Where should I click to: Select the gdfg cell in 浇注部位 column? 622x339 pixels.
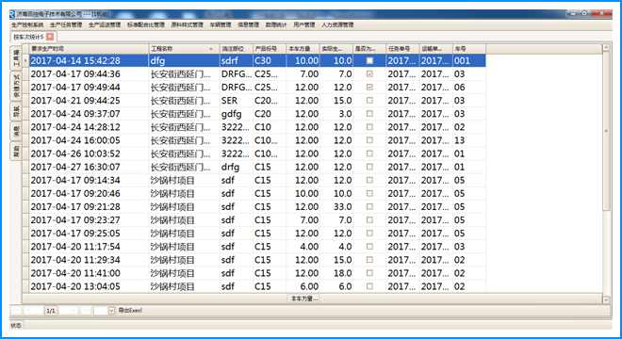coord(237,114)
